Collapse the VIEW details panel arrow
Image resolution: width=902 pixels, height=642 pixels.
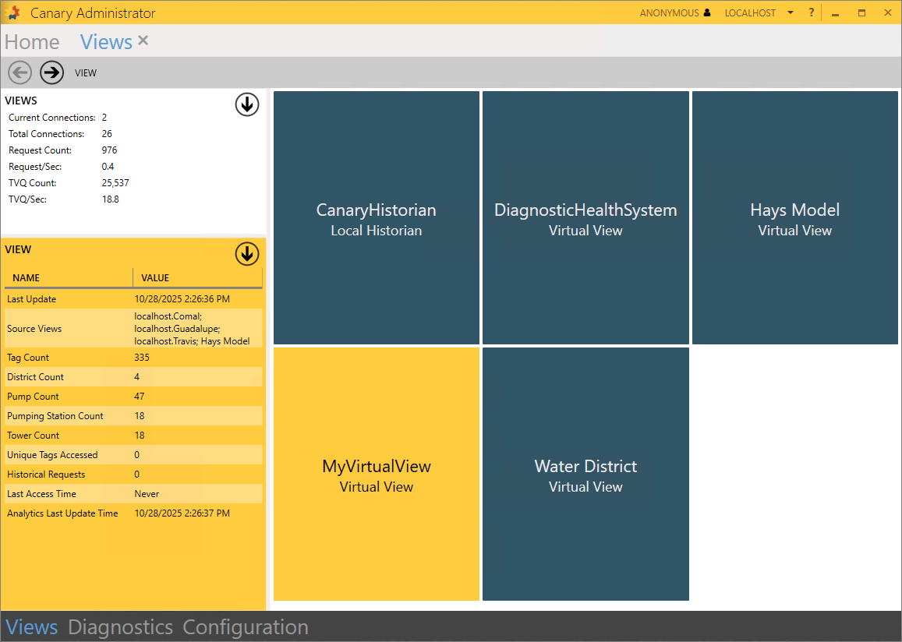(x=247, y=254)
